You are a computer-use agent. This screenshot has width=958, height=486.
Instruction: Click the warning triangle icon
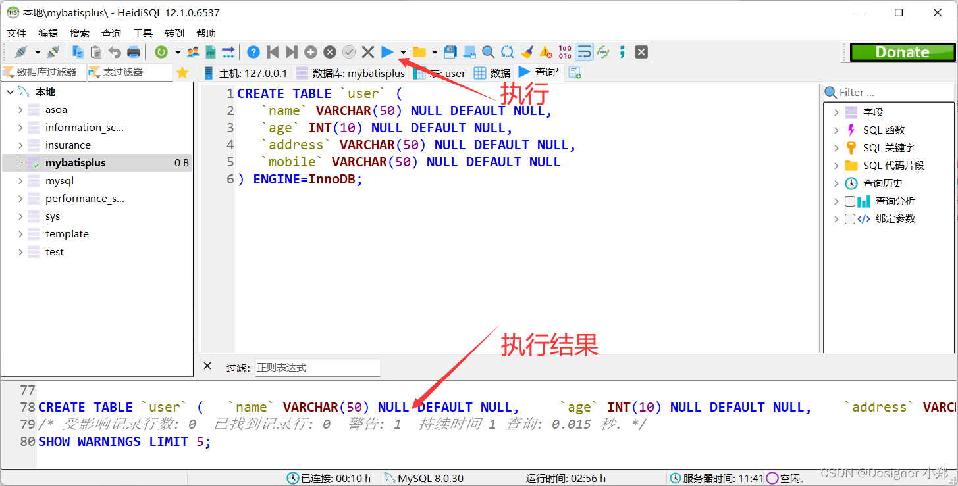point(546,52)
